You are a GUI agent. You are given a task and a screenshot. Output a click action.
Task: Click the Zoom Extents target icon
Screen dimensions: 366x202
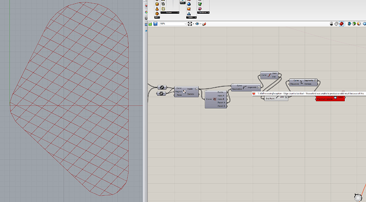[x=190, y=24]
